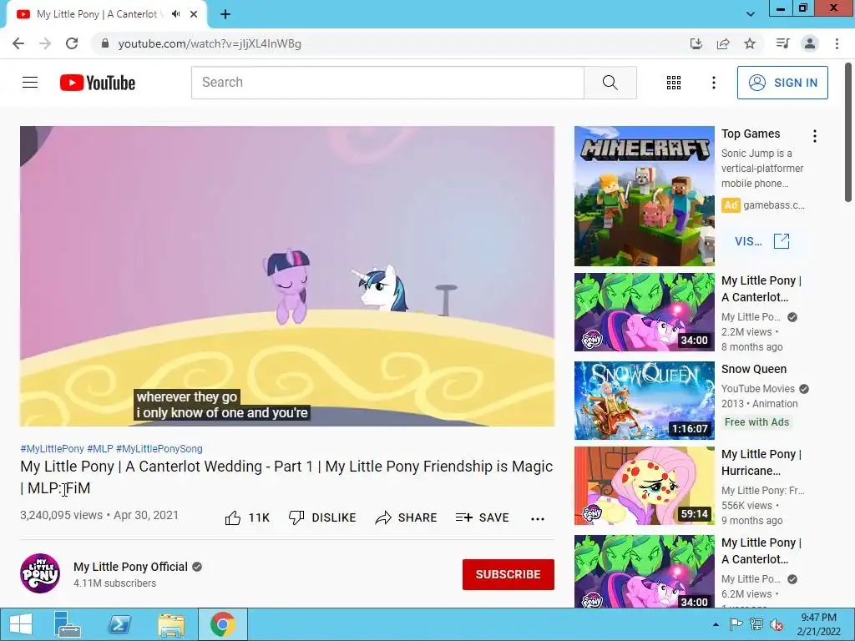
Task: Open the Snow Queen movie thumbnail
Action: [644, 401]
